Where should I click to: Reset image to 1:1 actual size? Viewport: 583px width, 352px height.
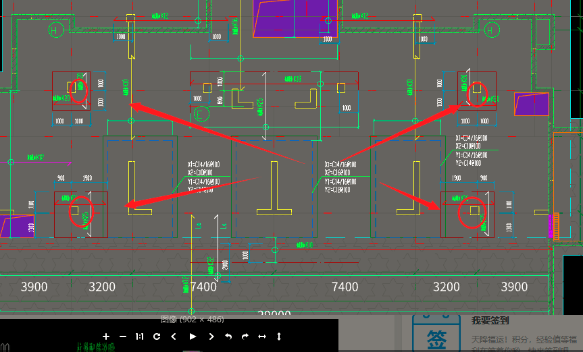[139, 336]
